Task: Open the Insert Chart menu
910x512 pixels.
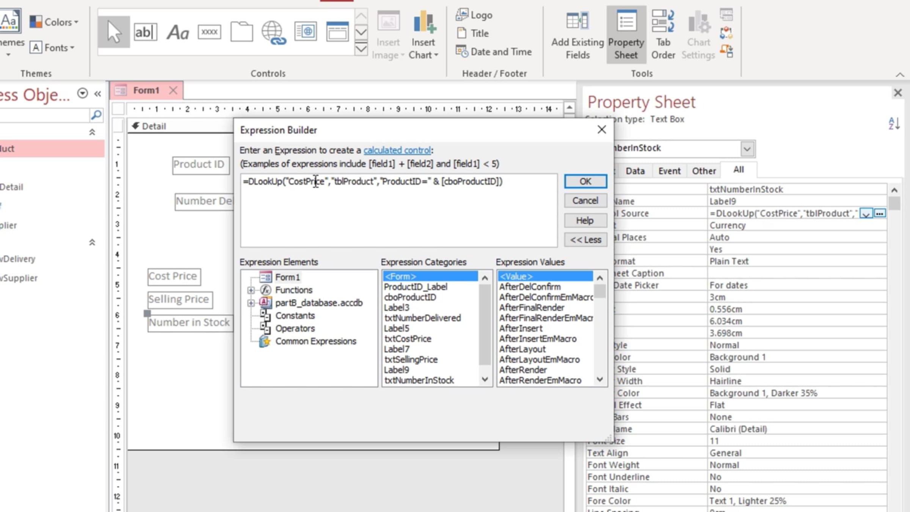Action: (x=423, y=34)
